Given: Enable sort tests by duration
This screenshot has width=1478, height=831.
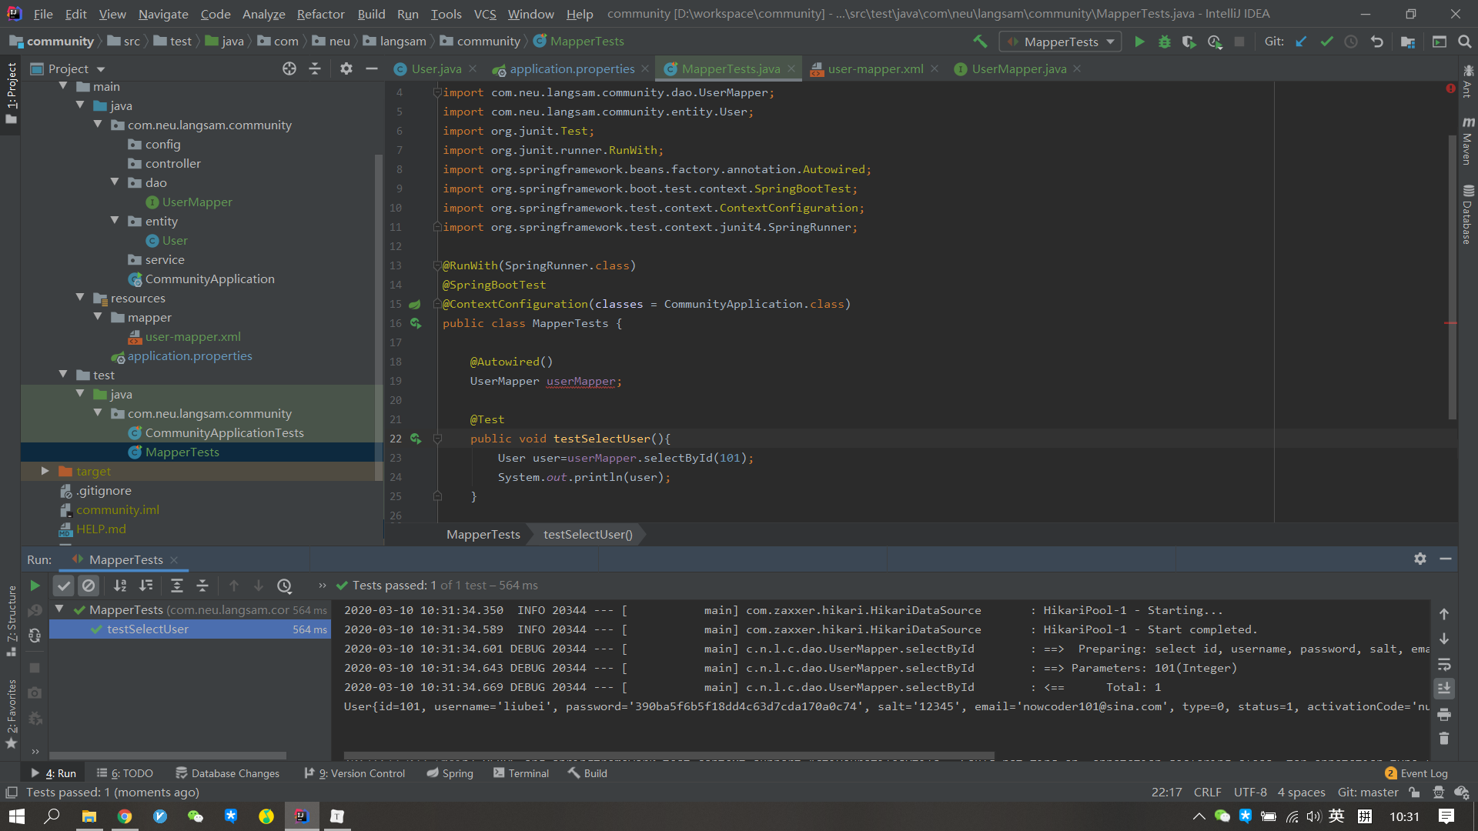Looking at the screenshot, I should (x=146, y=586).
